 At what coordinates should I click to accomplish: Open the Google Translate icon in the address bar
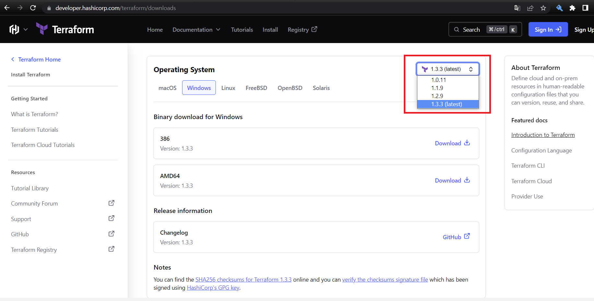(517, 8)
